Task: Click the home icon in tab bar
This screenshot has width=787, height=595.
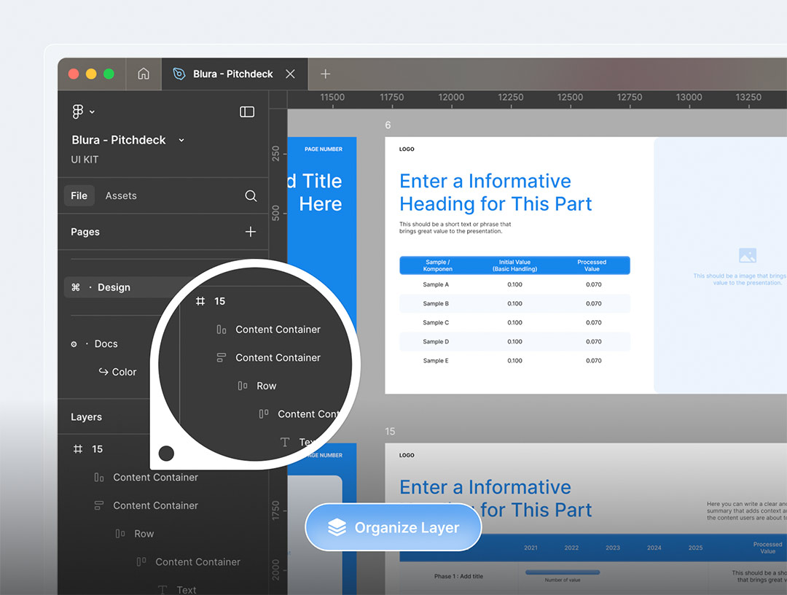Action: pyautogui.click(x=144, y=74)
